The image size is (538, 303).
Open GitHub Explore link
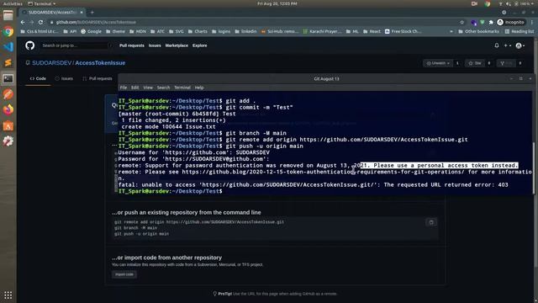click(200, 45)
